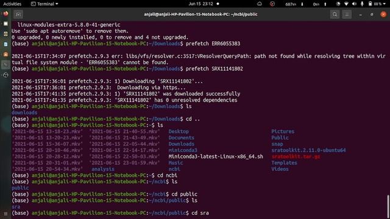The image size is (390, 219).
Task: Click the new tab button in Terminal header
Action: [18, 15]
